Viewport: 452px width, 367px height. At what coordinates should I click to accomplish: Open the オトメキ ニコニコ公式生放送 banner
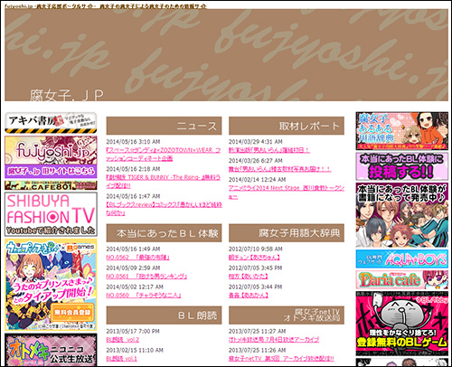point(51,350)
